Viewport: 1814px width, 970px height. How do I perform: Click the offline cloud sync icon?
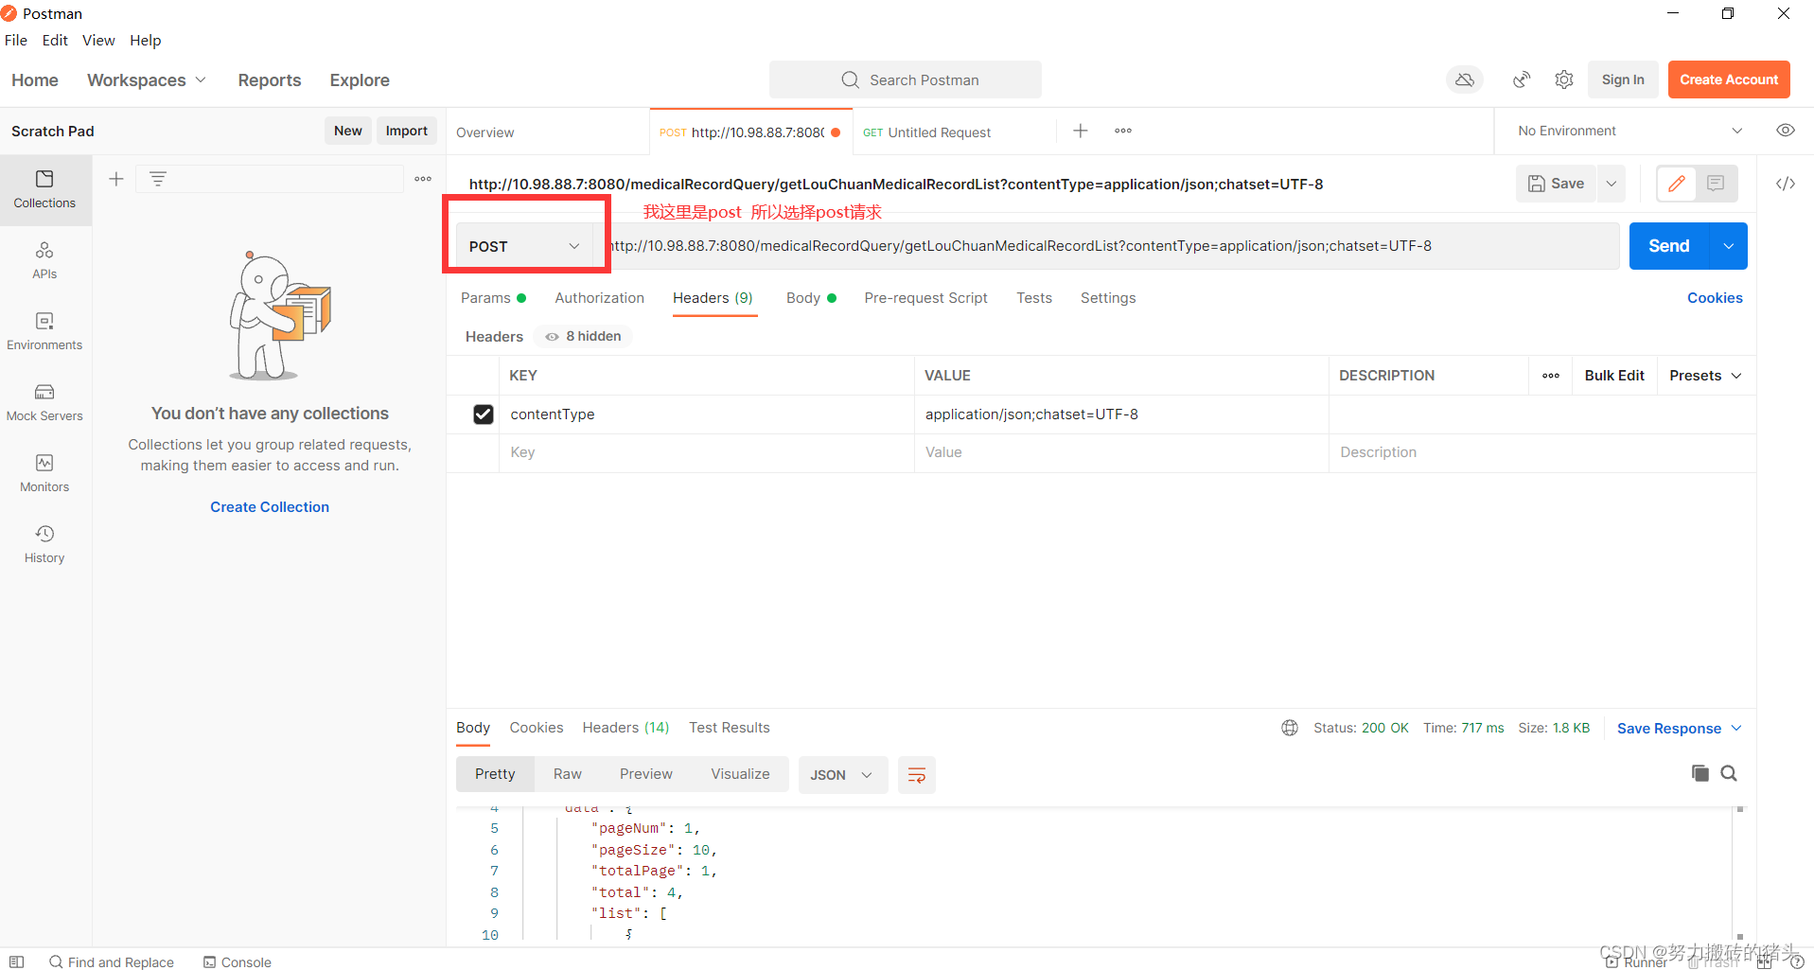click(1465, 79)
